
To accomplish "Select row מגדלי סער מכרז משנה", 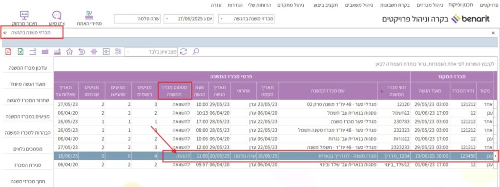I will tap(273, 121).
